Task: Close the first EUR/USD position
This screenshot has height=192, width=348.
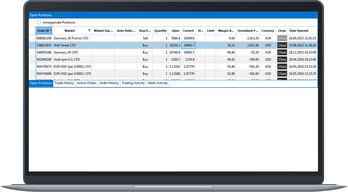Action: pyautogui.click(x=282, y=66)
